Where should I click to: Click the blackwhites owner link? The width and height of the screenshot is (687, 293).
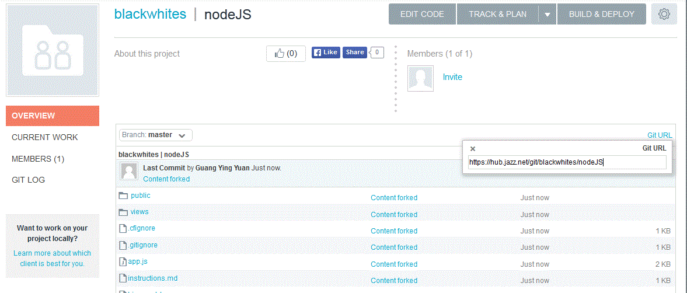point(150,14)
